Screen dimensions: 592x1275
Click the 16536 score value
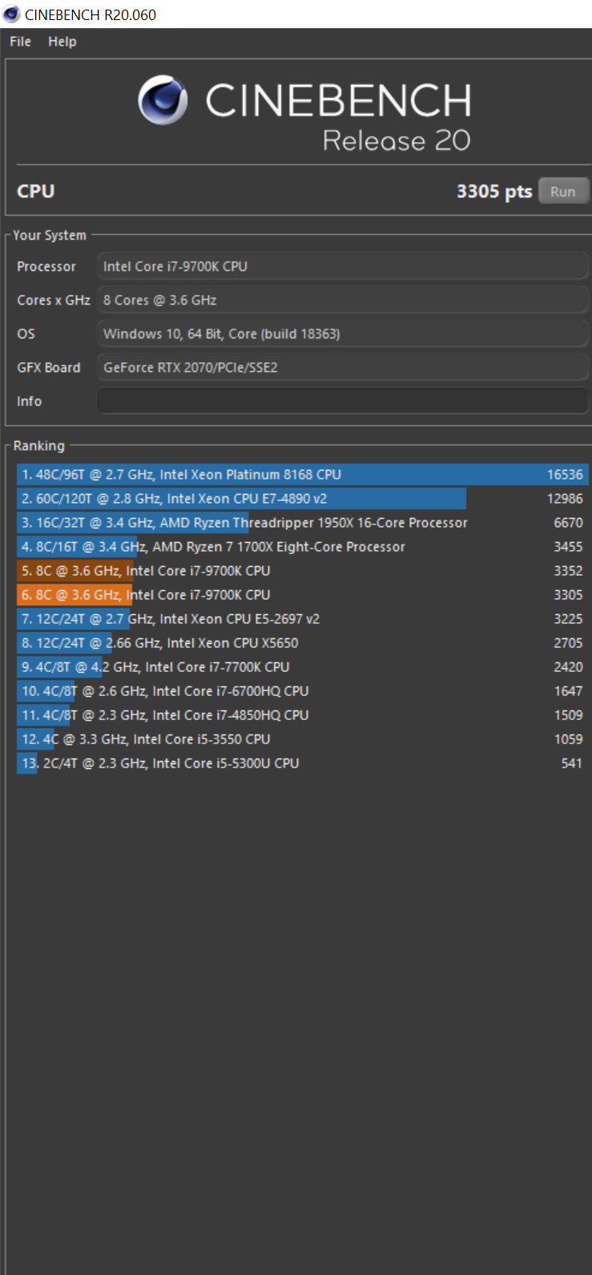565,475
